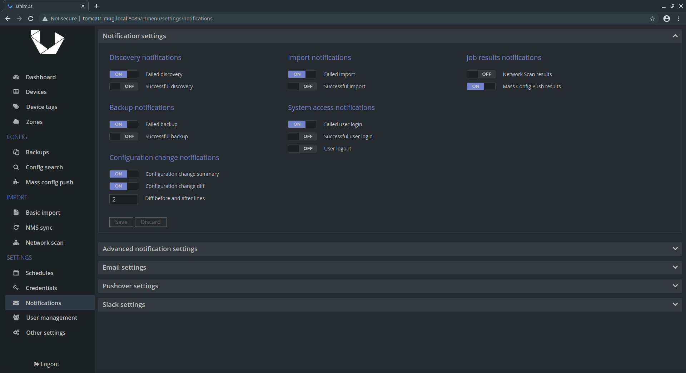Expand the Email settings panel

pyautogui.click(x=390, y=268)
